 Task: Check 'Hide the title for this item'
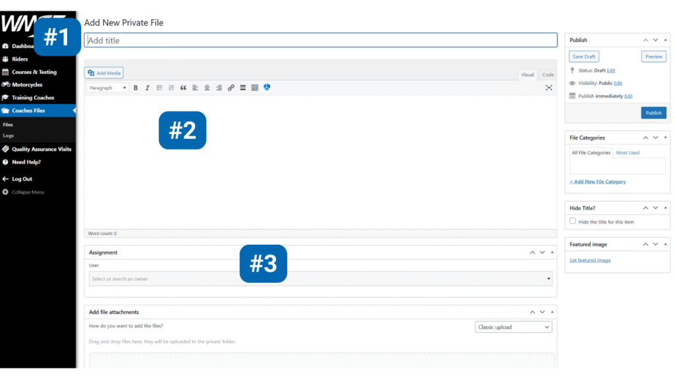click(573, 221)
